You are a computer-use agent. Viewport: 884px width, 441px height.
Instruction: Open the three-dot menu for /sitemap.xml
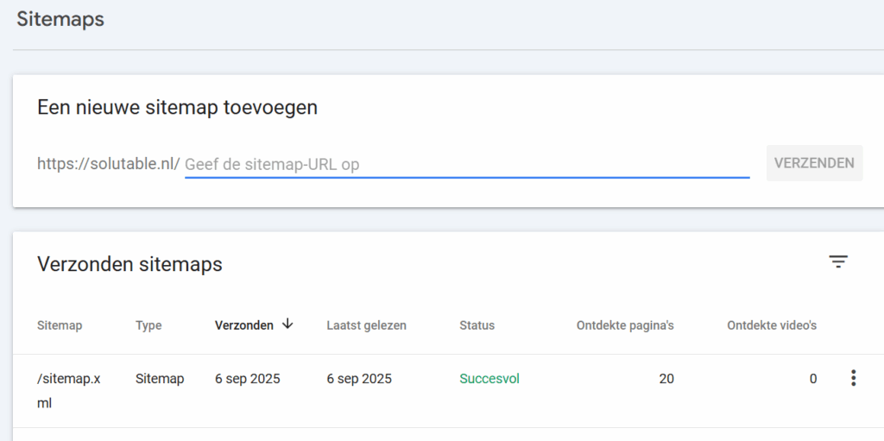[853, 378]
